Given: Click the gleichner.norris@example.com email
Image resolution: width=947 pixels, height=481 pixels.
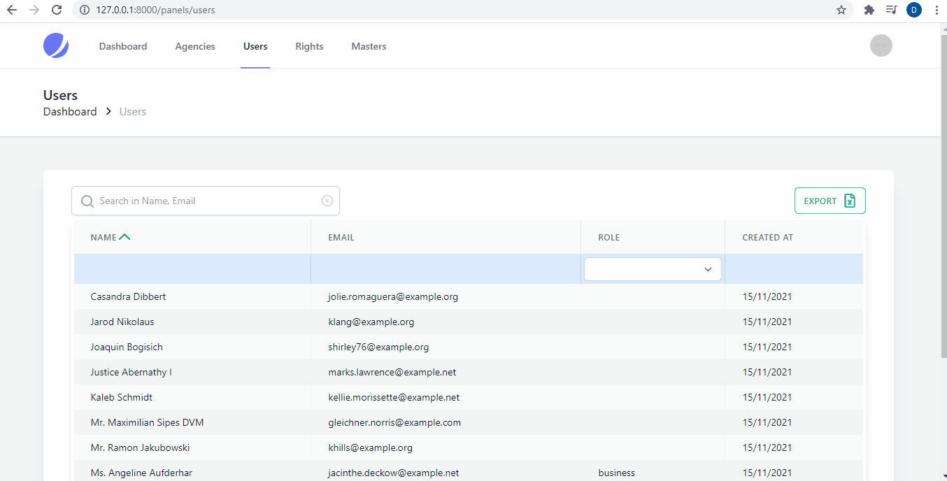Looking at the screenshot, I should click(x=394, y=422).
